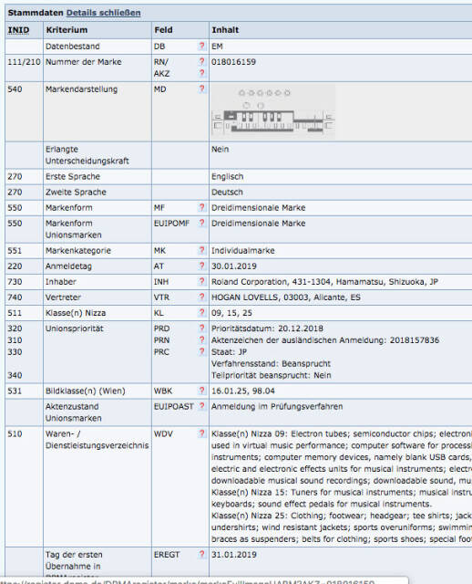Select trademark number 018016159
The height and width of the screenshot is (584, 472).
(x=233, y=62)
